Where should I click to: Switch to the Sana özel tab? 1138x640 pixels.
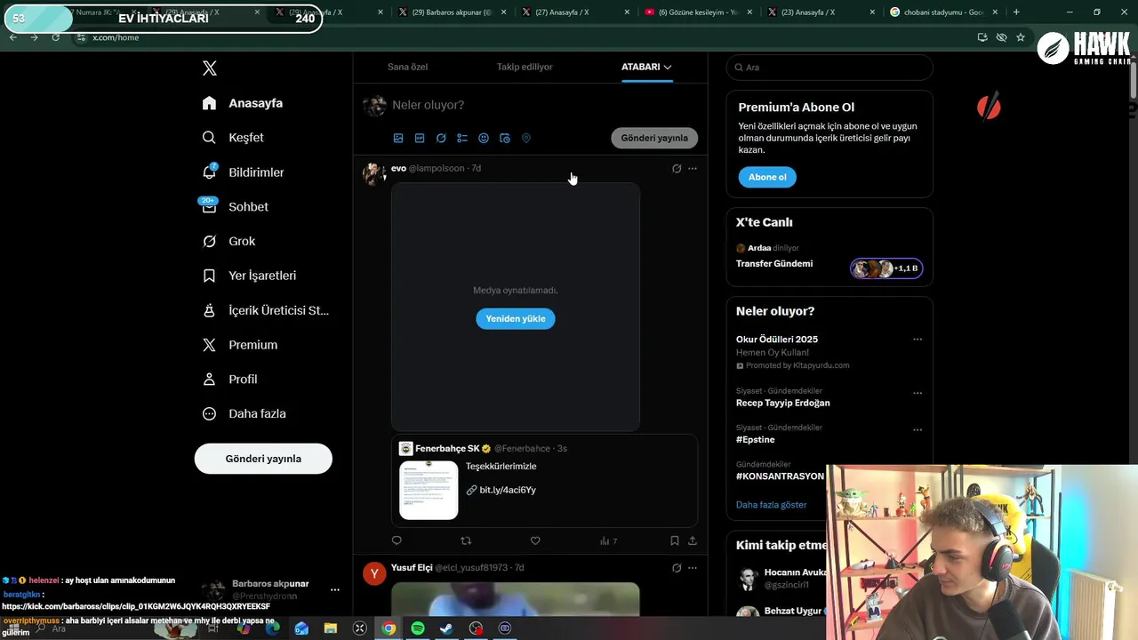click(408, 67)
